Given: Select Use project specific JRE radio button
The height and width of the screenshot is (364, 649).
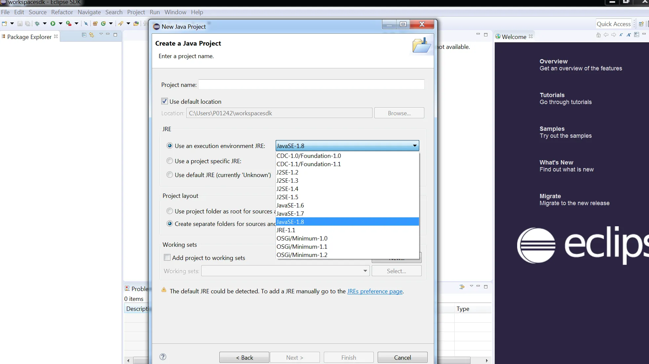Looking at the screenshot, I should pos(170,161).
